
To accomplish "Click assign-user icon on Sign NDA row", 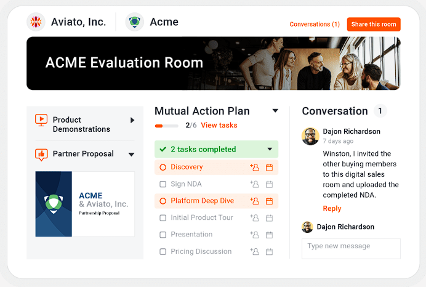I will pos(254,184).
